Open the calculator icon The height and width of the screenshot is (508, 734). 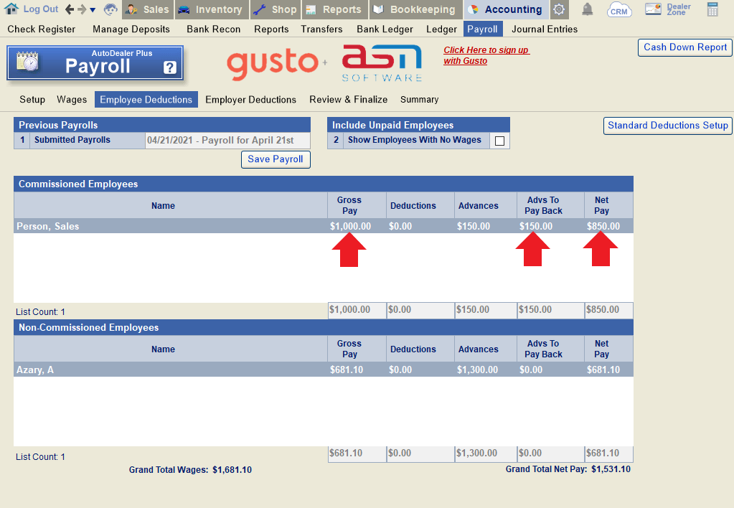712,9
